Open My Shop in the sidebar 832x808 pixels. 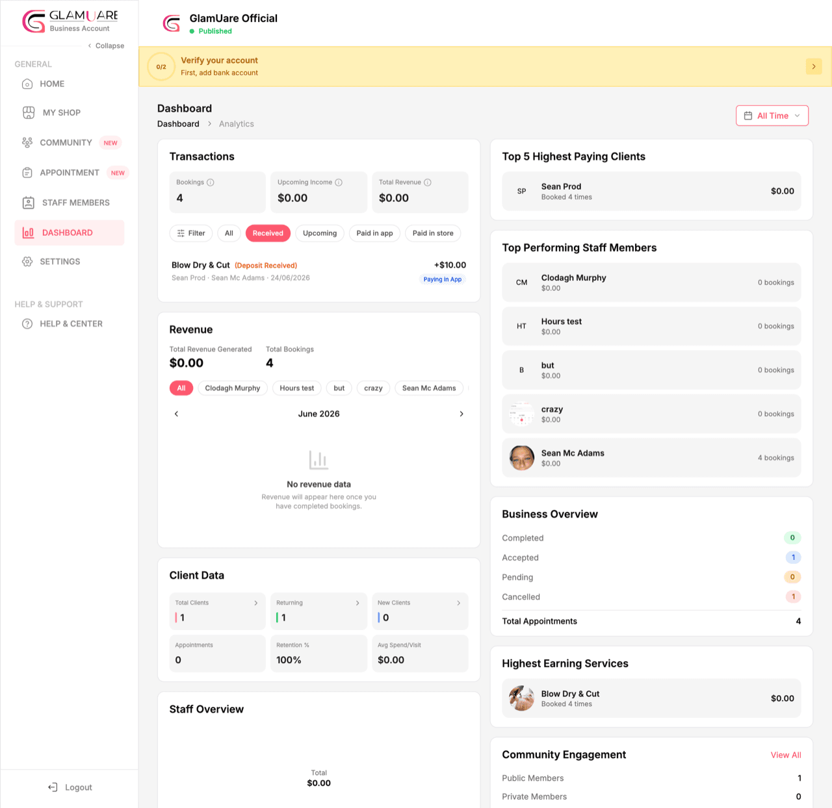coord(70,112)
